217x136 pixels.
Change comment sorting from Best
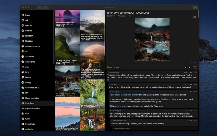click(x=117, y=67)
